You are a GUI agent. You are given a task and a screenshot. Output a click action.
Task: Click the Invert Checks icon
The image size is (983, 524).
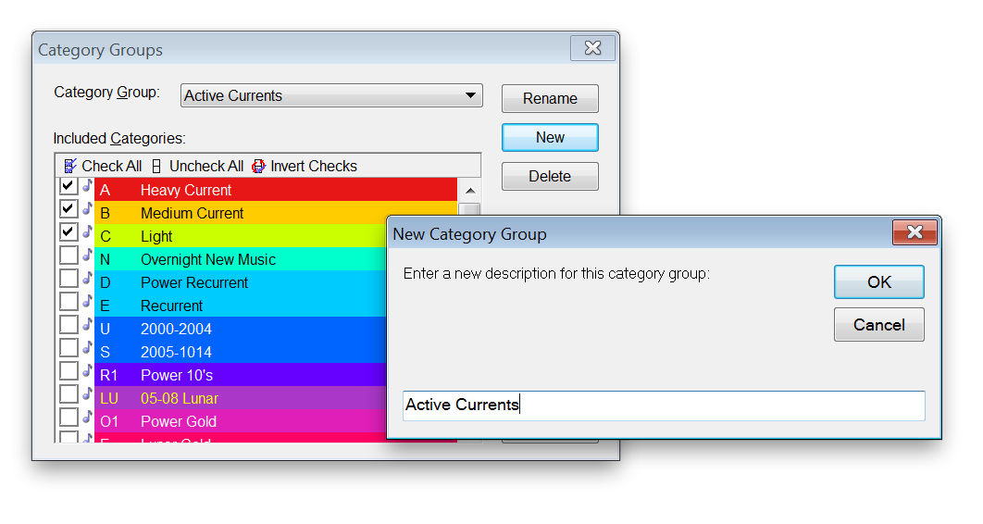[x=259, y=167]
